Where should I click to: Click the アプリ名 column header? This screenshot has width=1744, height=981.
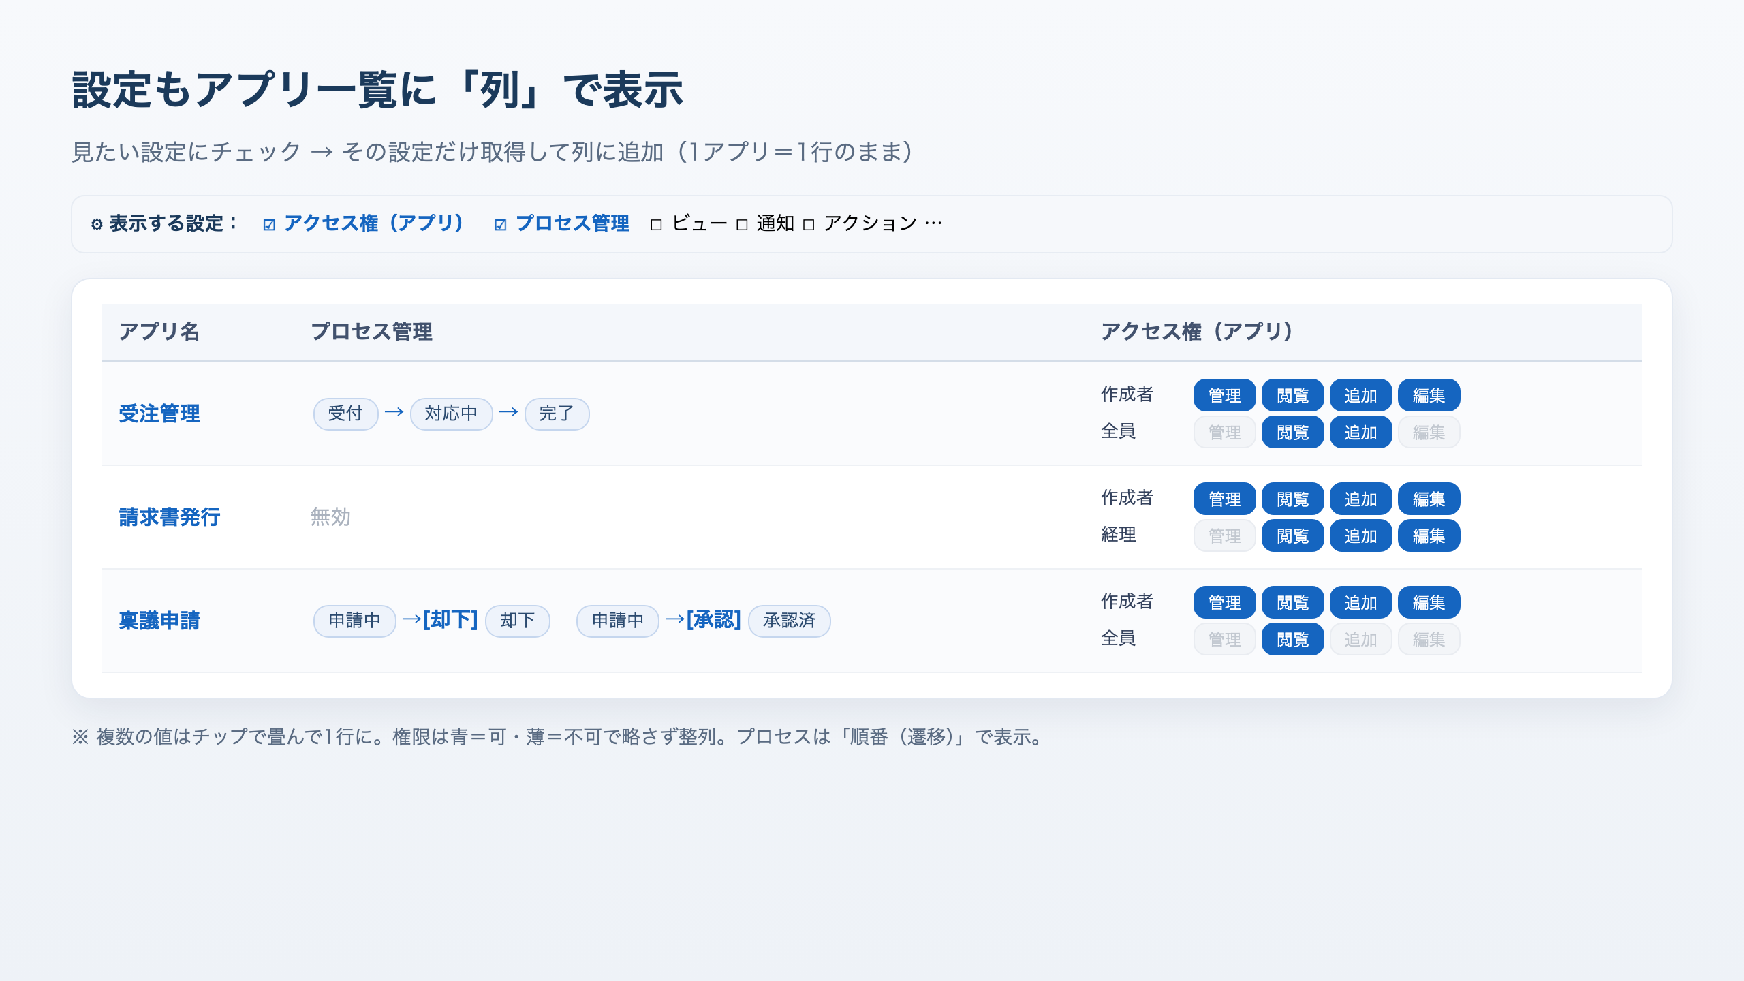tap(159, 332)
